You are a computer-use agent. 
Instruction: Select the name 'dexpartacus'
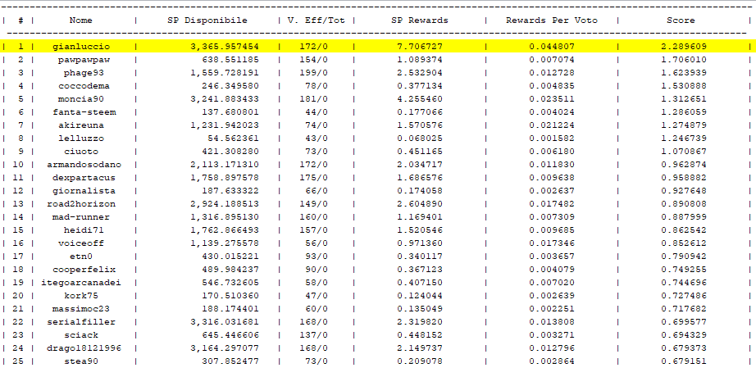[84, 177]
